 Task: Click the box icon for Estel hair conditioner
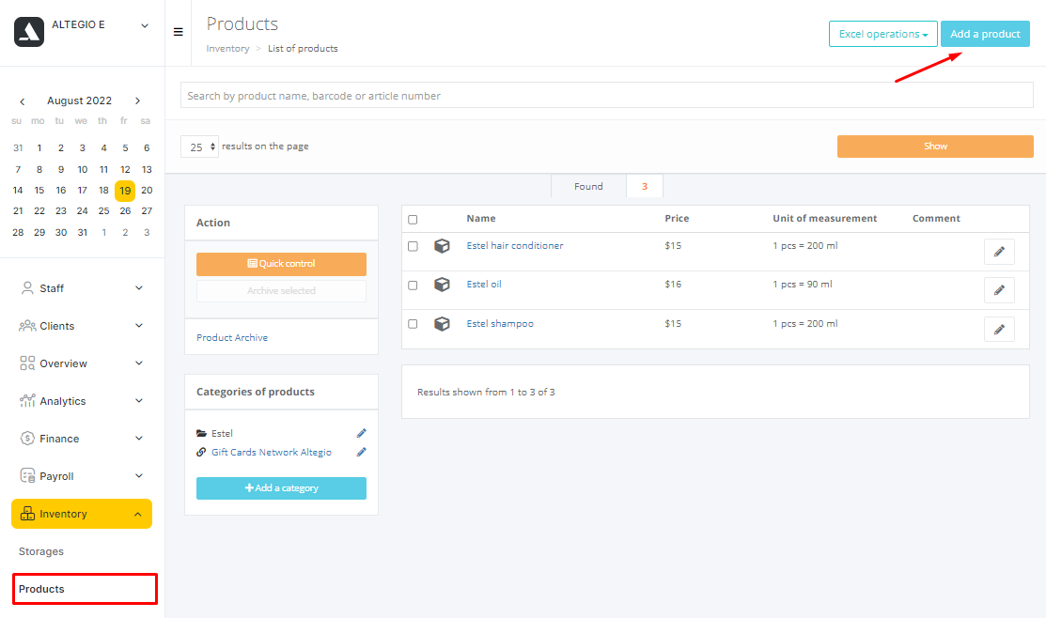click(442, 246)
